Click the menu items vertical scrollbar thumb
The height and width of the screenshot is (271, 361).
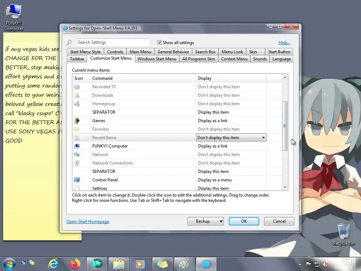[x=285, y=126]
